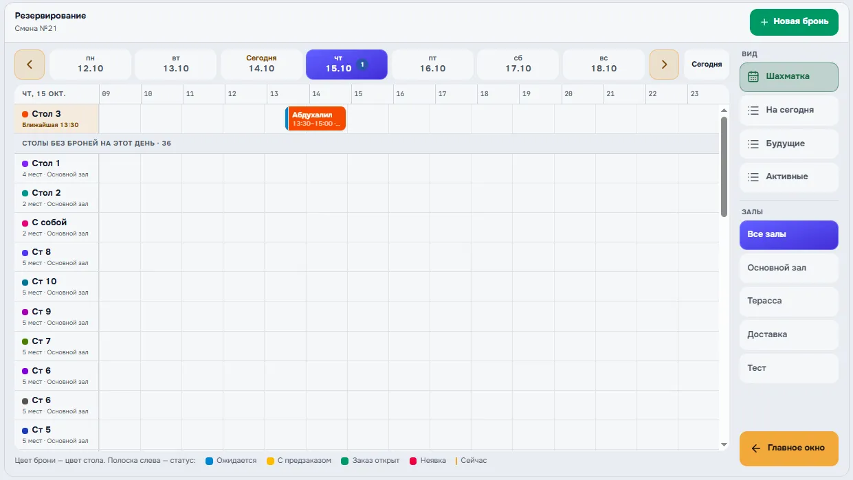Advance to next week with right chevron

pos(664,65)
